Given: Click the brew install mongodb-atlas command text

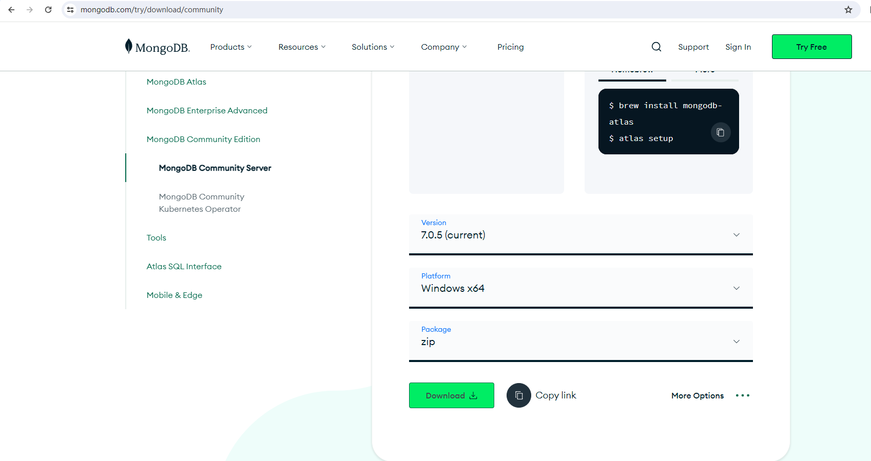Looking at the screenshot, I should pyautogui.click(x=666, y=113).
